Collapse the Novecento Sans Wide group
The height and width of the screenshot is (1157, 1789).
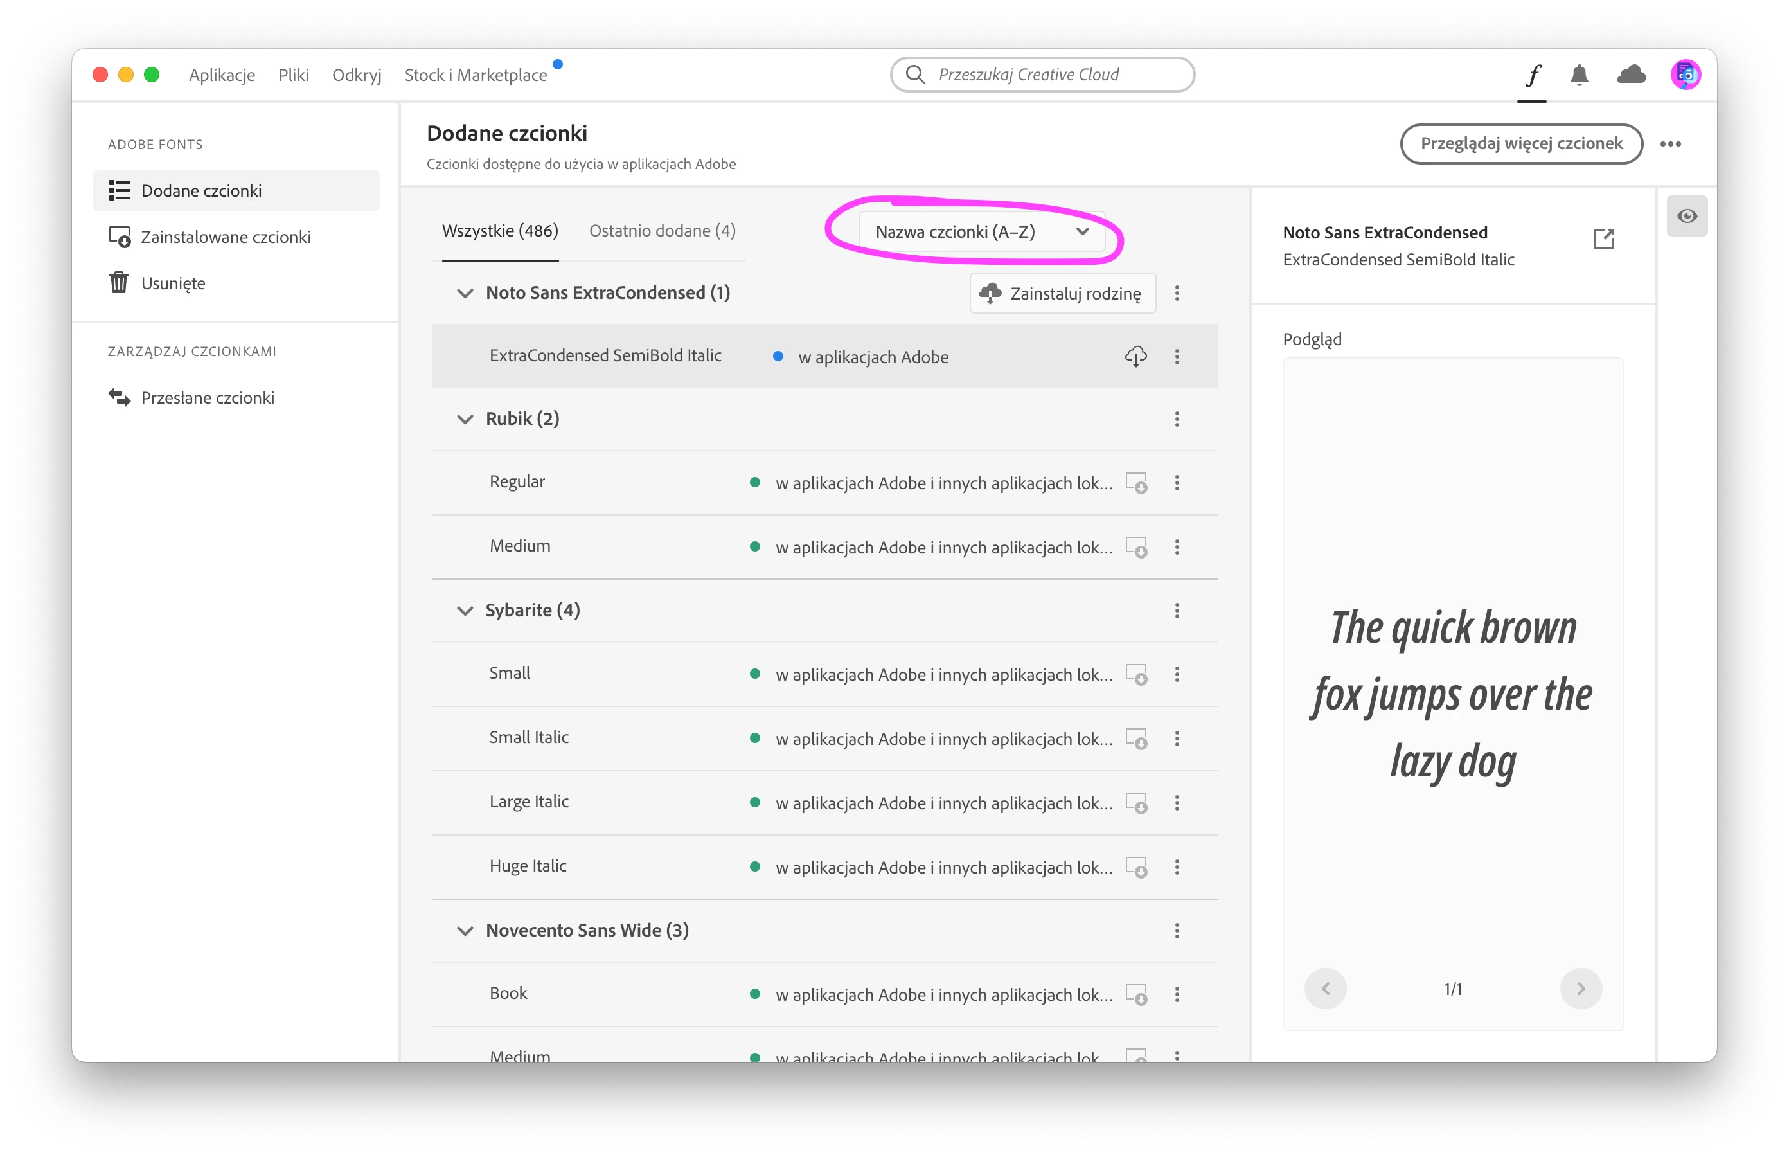[465, 931]
